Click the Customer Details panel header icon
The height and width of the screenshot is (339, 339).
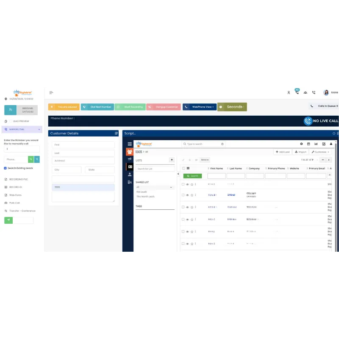[116, 133]
